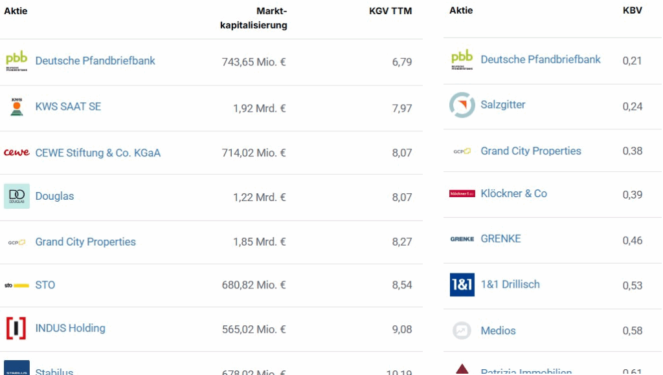Click the KBV value 0,39 for Klöckner
Screen dimensions: 663x375
click(632, 195)
